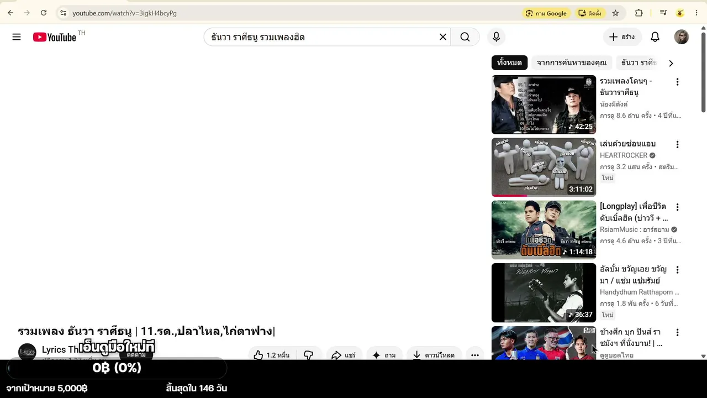This screenshot has width=707, height=398.
Task: Open the browser extensions puzzle icon
Action: click(639, 13)
